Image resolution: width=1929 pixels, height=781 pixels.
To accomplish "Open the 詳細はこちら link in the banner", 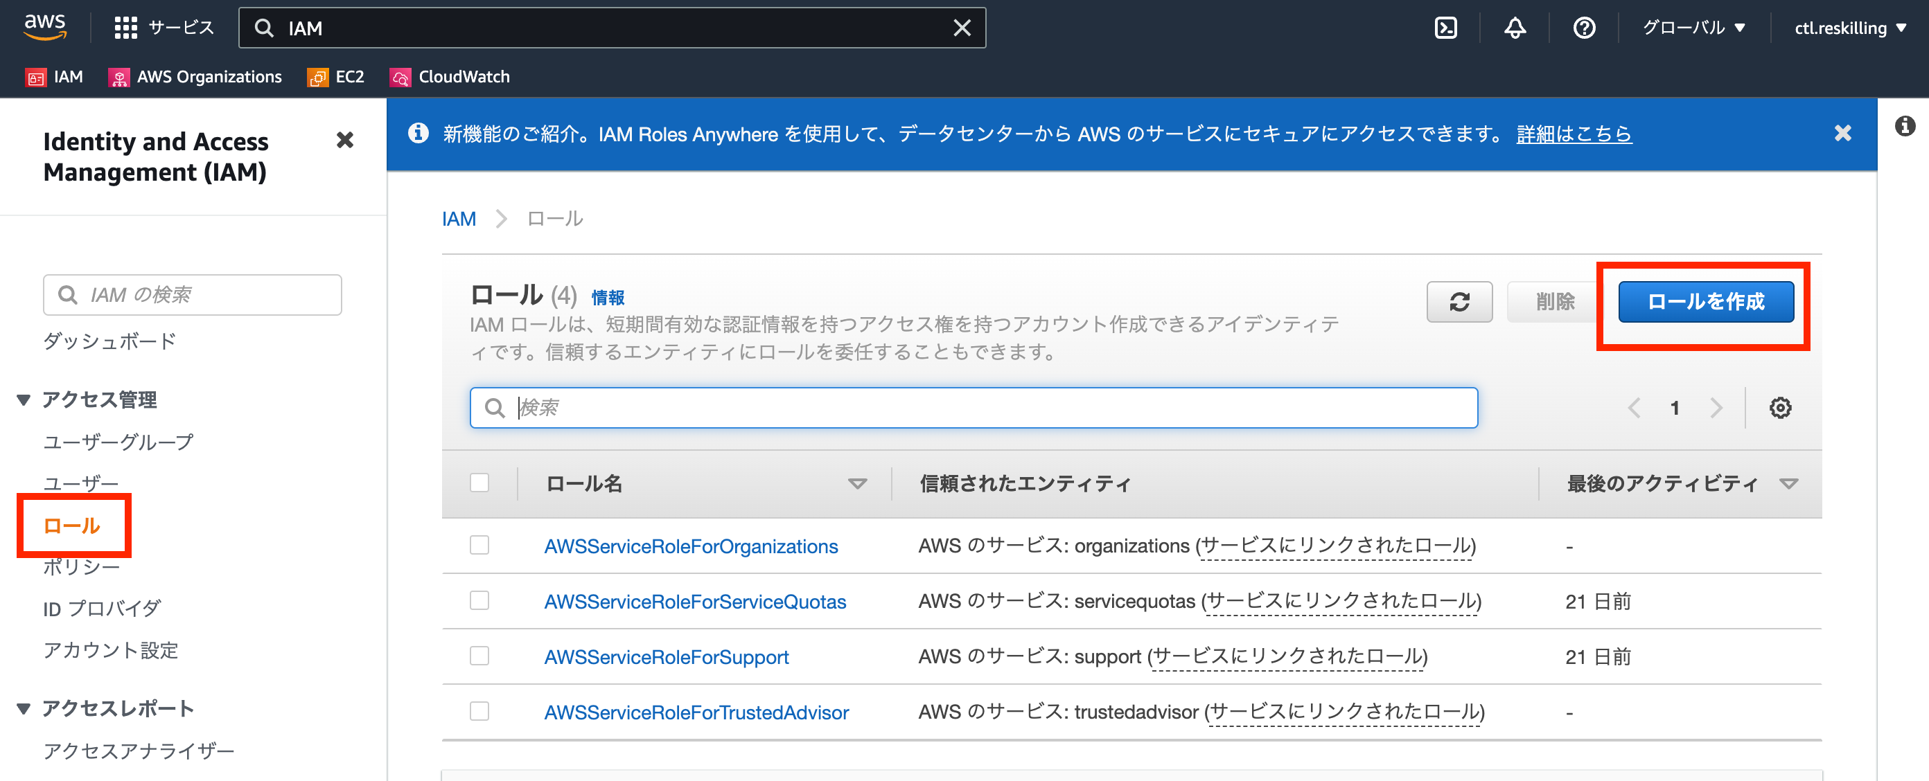I will tap(1574, 134).
